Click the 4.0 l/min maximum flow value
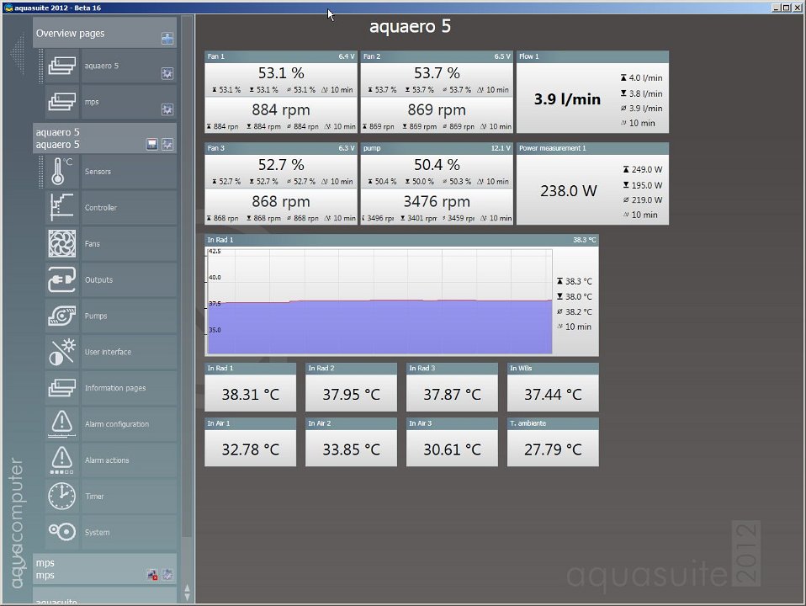 click(x=645, y=77)
